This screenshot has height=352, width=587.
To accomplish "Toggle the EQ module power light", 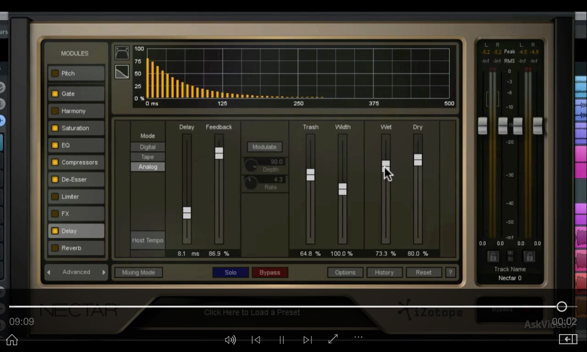I will tap(55, 145).
